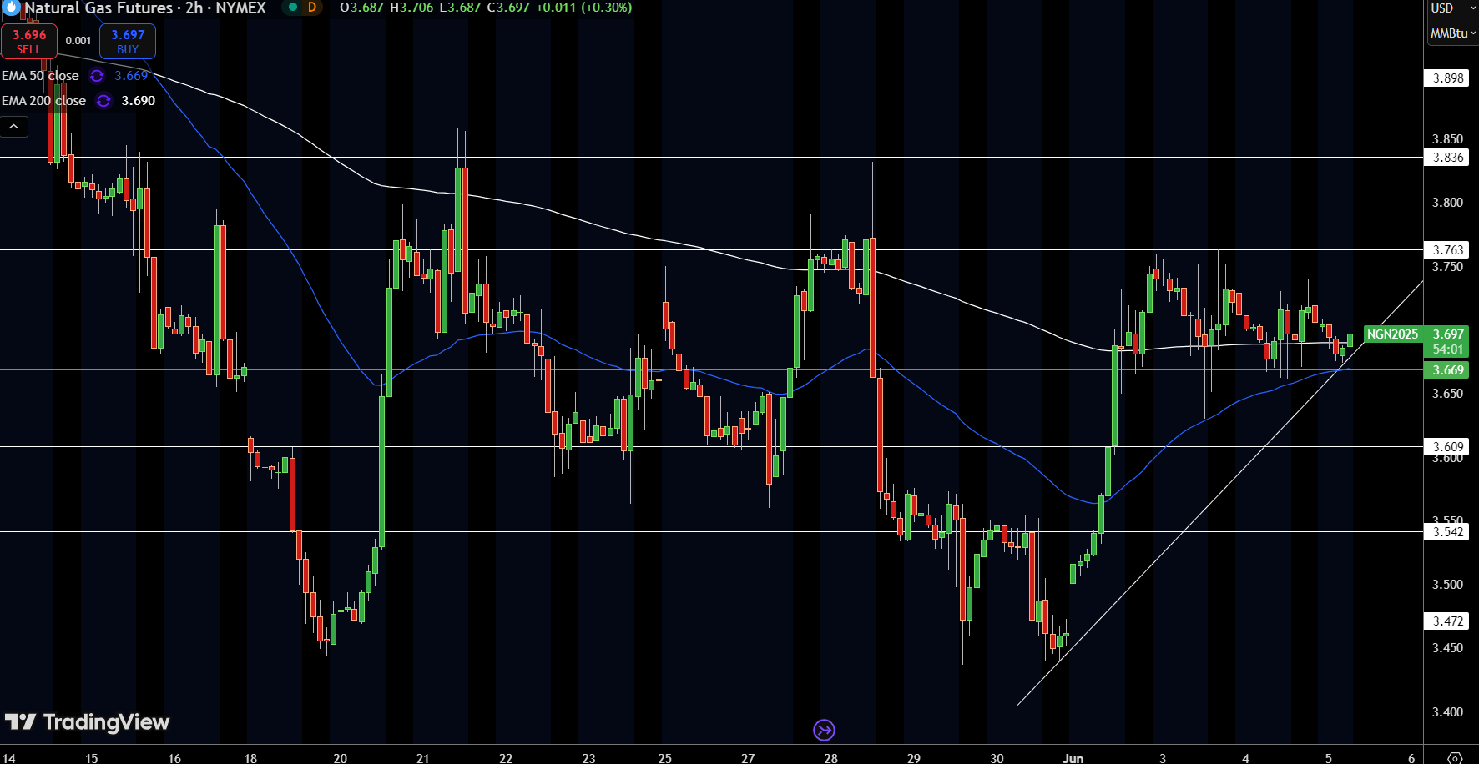This screenshot has height=764, width=1479.
Task: Click the green market status dot
Action: [293, 8]
